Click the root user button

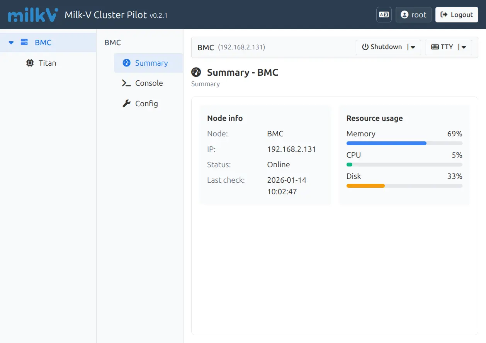point(413,15)
